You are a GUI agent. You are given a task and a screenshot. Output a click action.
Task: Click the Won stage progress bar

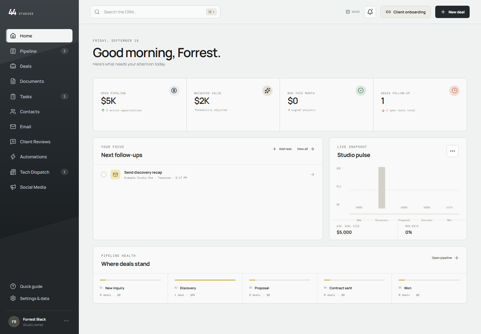tap(429, 280)
